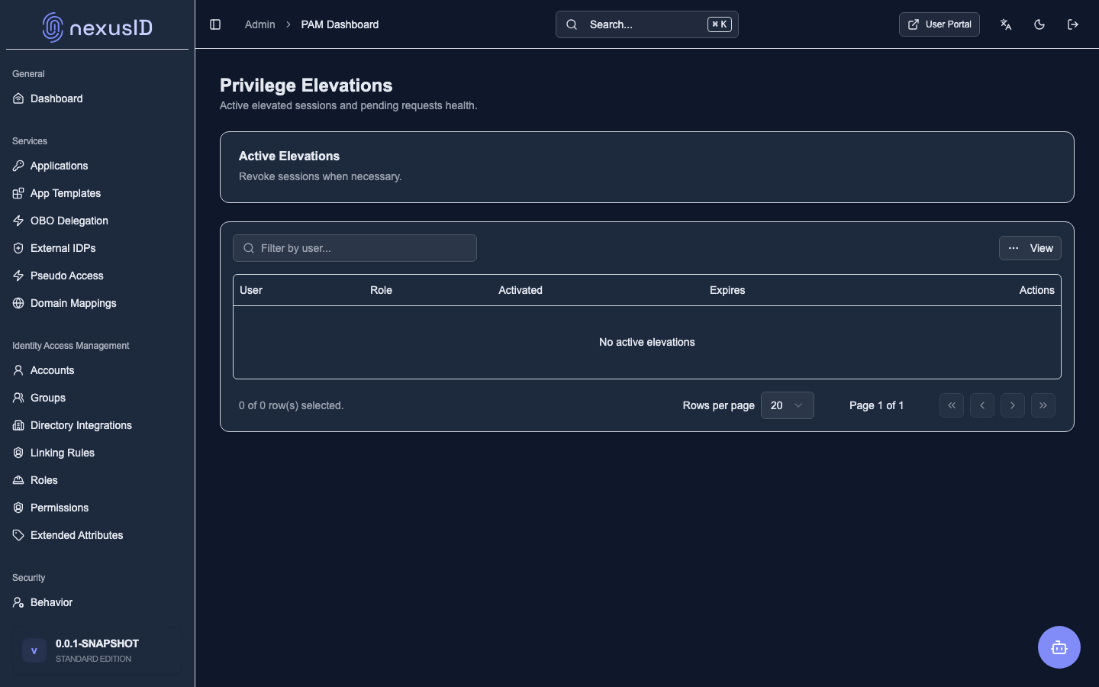Screen dimensions: 1099x687
Task: Go to the last page button
Action: [1043, 405]
